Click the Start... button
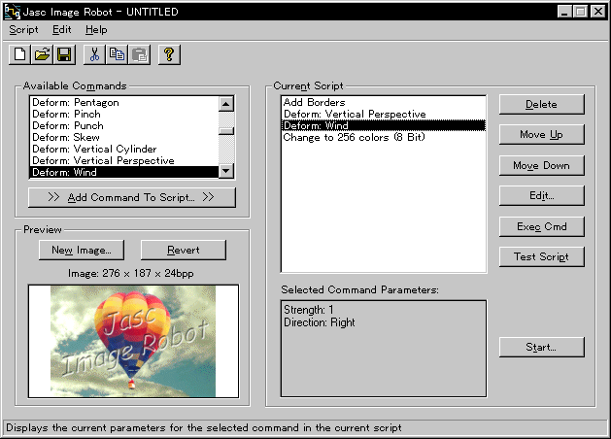Viewport: 611px width, 439px height. click(x=542, y=347)
